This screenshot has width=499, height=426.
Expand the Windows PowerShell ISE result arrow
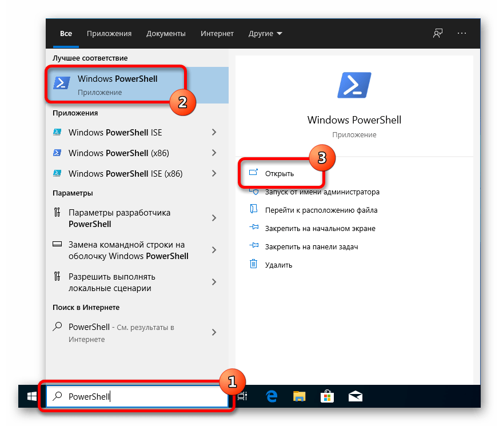click(x=214, y=132)
